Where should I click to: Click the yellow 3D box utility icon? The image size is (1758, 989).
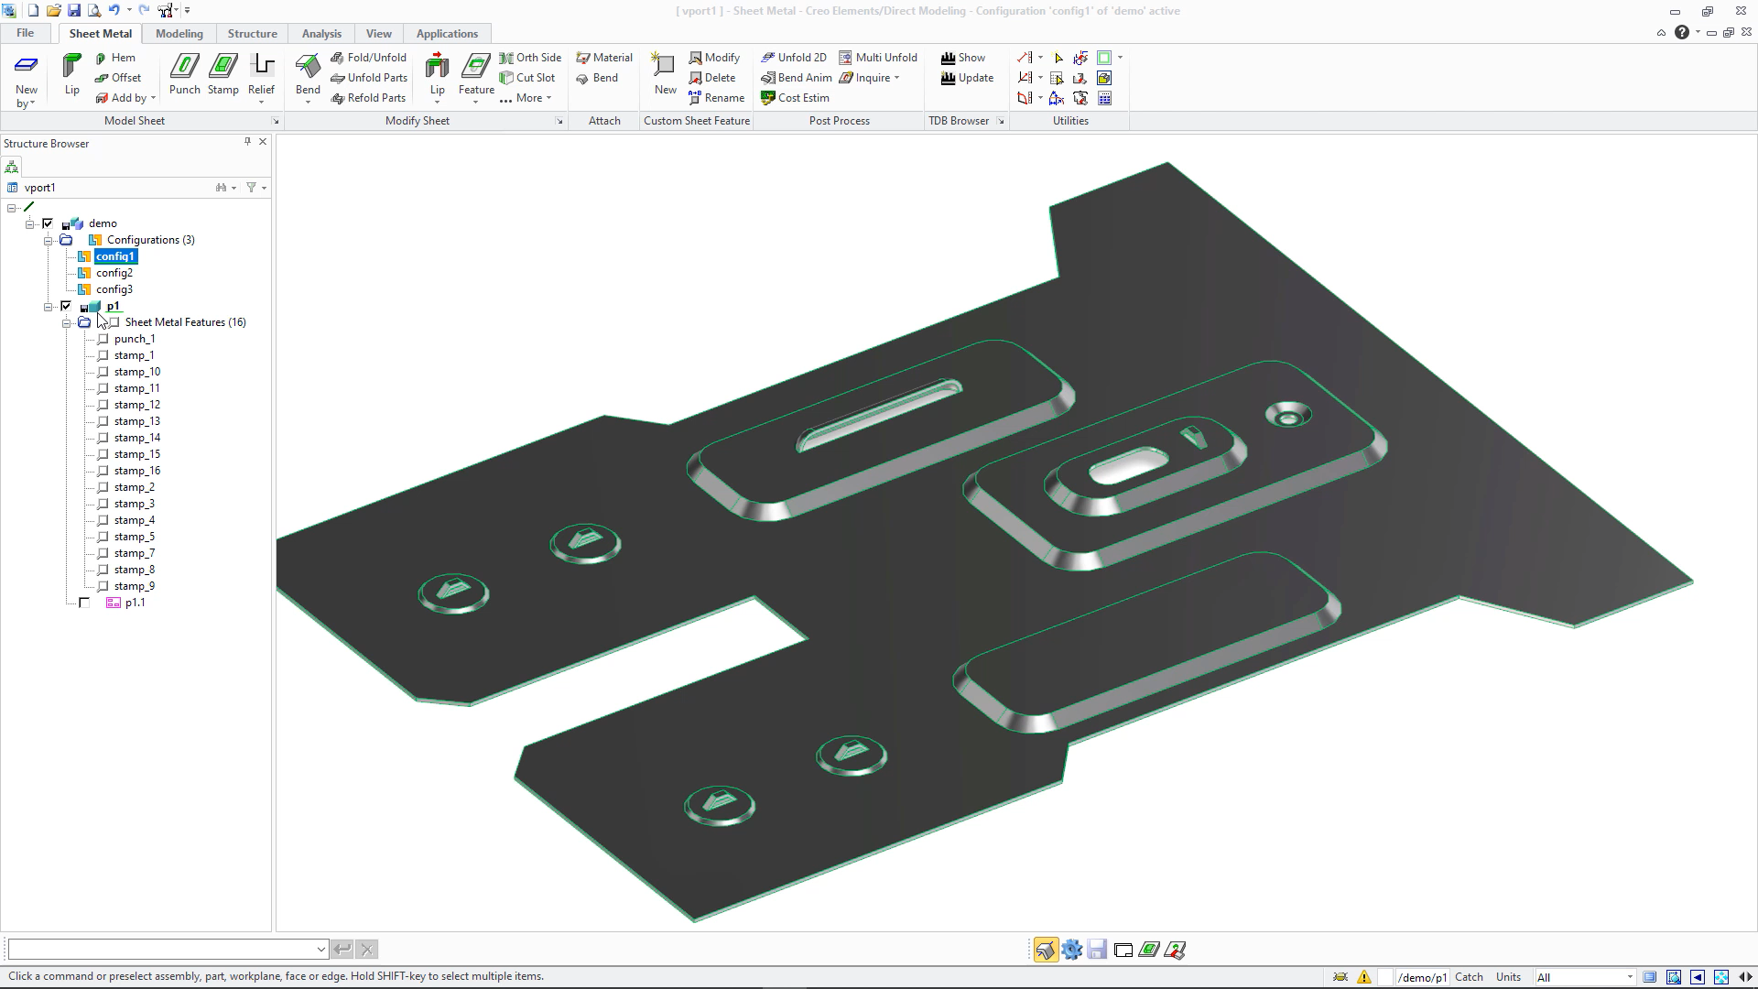click(x=1104, y=78)
